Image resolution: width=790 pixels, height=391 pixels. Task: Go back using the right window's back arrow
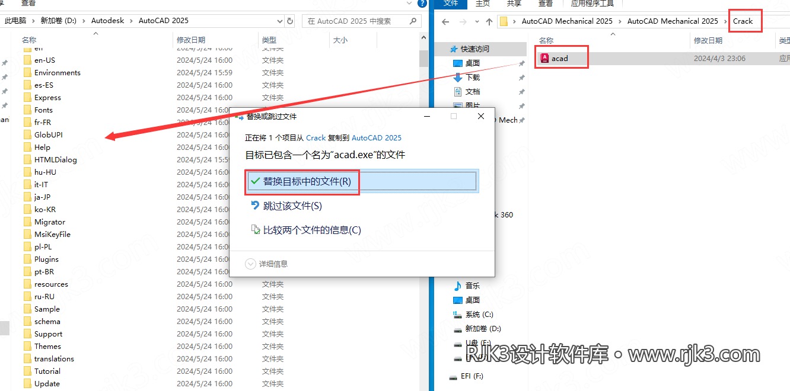pos(445,22)
